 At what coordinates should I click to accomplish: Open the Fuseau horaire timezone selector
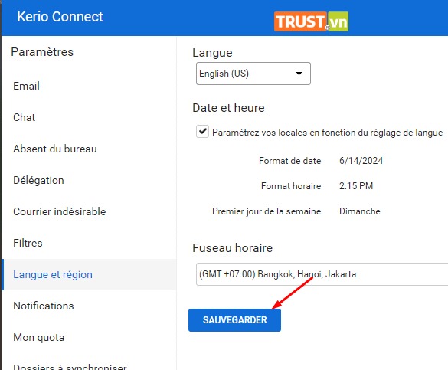pyautogui.click(x=322, y=274)
